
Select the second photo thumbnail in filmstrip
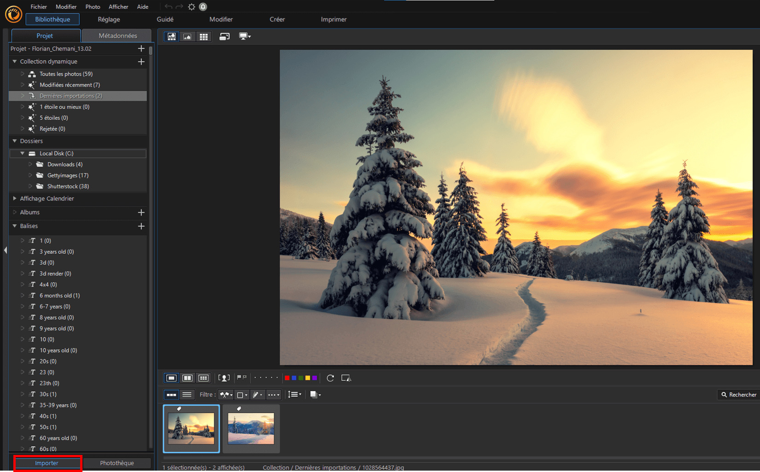[x=251, y=428]
